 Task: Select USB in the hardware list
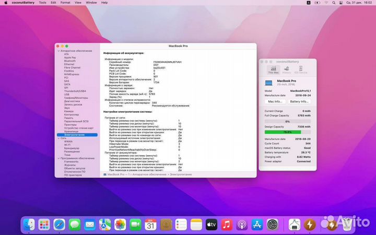[67, 95]
